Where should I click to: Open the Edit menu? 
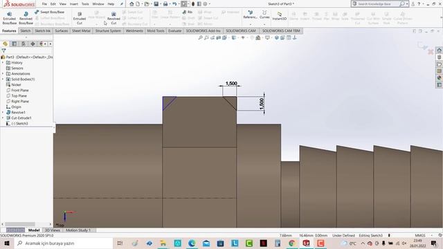(x=53, y=4)
